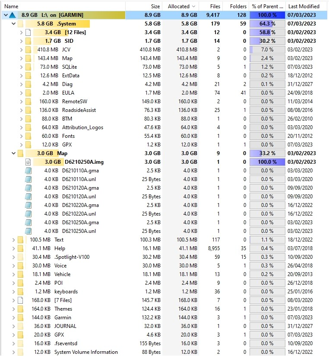Image resolution: width=329 pixels, height=356 pixels.
Task: Expand the BTM folder
Action: 21,119
